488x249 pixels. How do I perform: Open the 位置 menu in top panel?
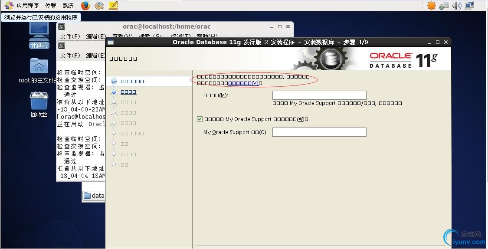click(x=50, y=6)
